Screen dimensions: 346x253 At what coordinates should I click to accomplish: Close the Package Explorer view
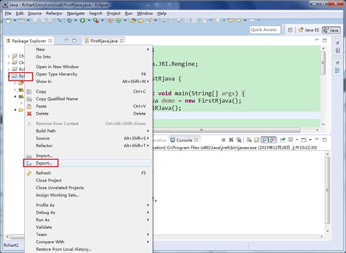pos(50,41)
